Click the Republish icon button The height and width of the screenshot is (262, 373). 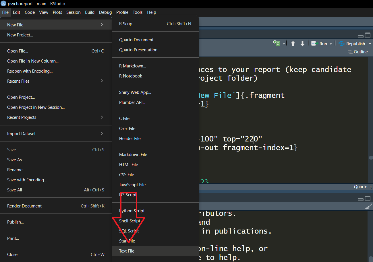tap(342, 44)
